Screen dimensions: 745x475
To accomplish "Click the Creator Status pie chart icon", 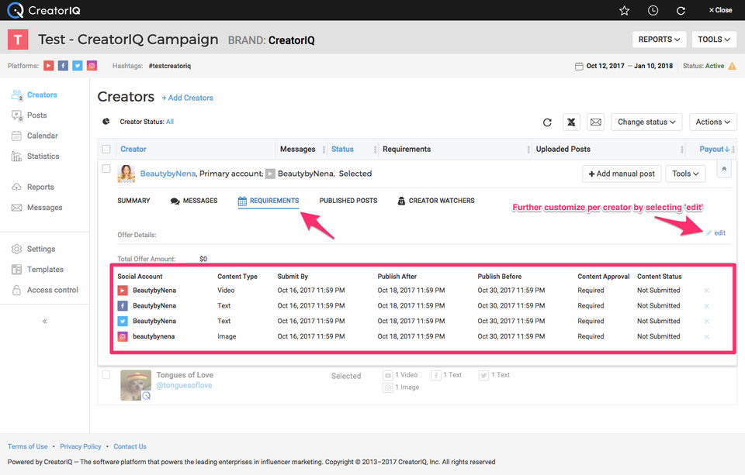I will 106,122.
